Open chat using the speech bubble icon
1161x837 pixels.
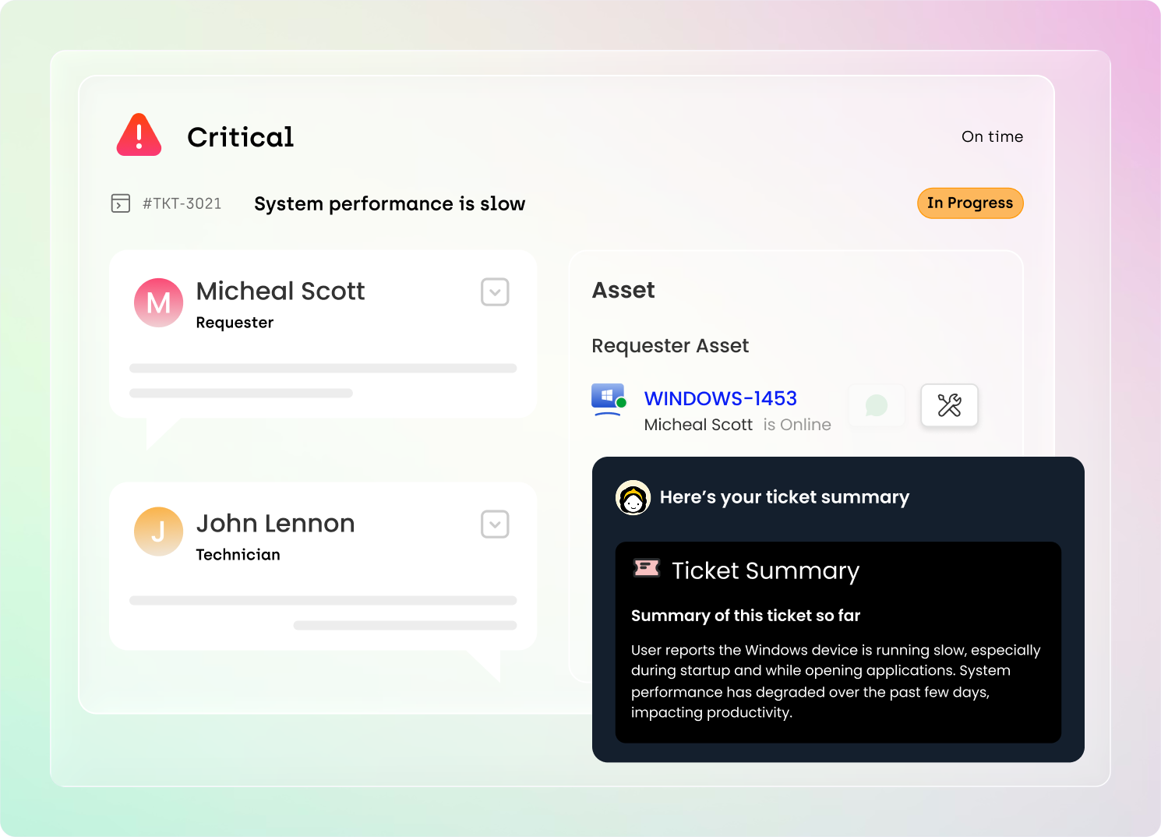click(877, 405)
